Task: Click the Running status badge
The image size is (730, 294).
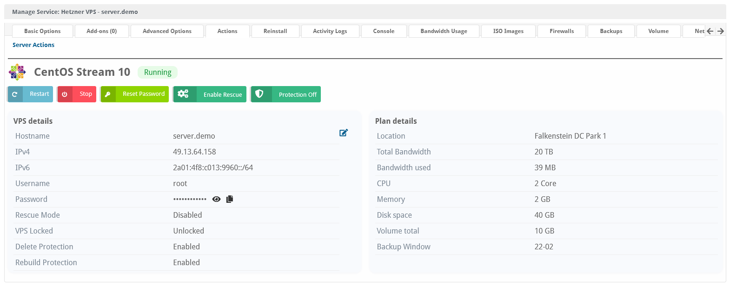Action: coord(158,72)
